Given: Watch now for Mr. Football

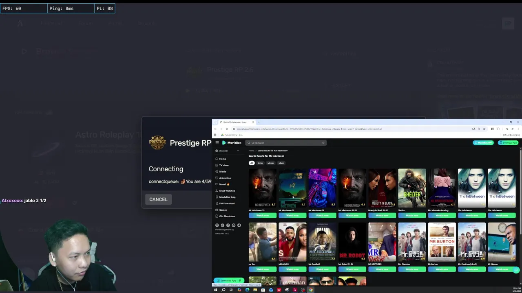Looking at the screenshot, I should 322,269.
